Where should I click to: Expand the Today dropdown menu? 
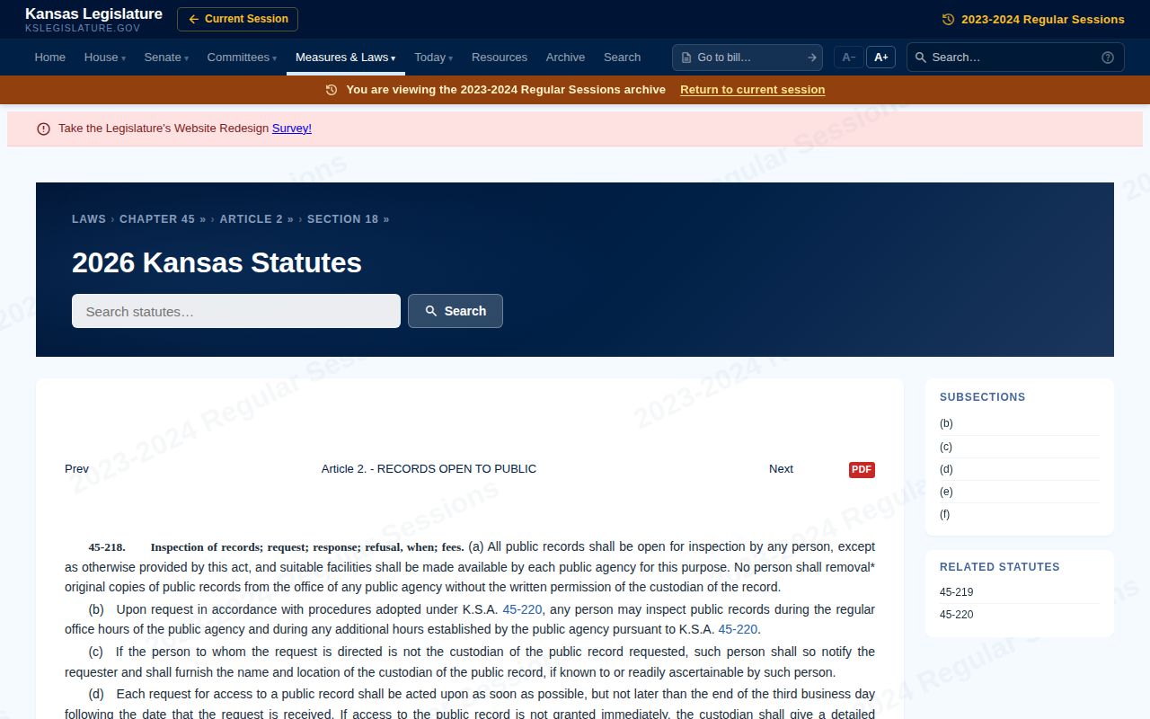click(433, 58)
